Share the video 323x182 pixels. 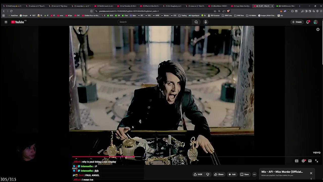tap(219, 174)
